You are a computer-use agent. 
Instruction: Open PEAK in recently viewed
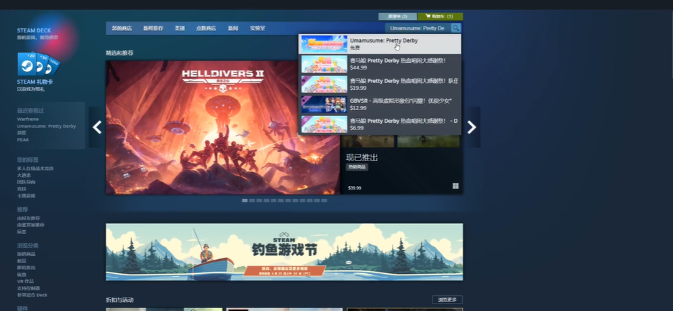click(x=23, y=140)
